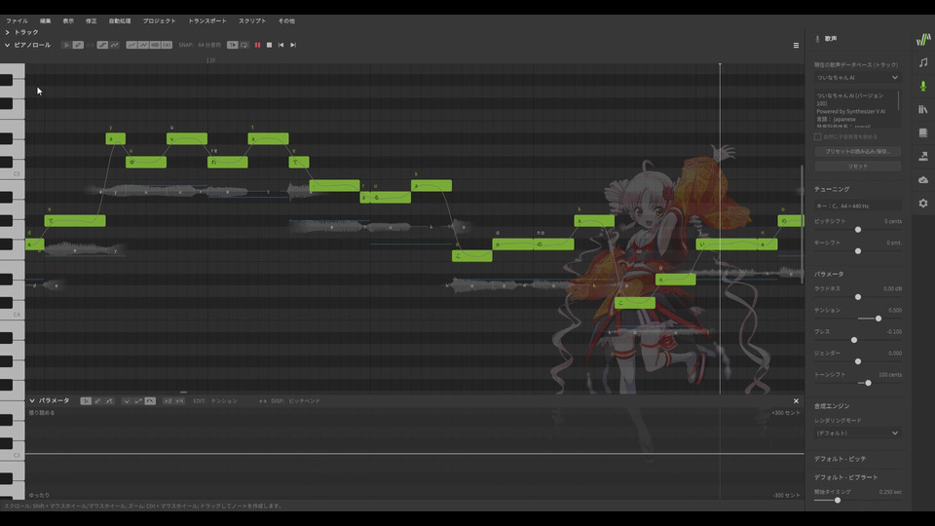Open the note properties music-note panel
The width and height of the screenshot is (935, 526).
[923, 62]
